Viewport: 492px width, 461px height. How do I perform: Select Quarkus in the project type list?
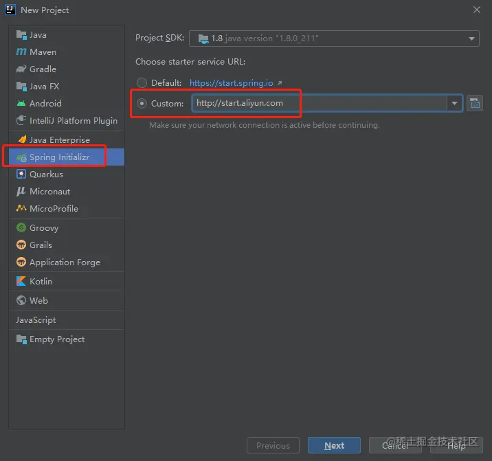pos(67,175)
